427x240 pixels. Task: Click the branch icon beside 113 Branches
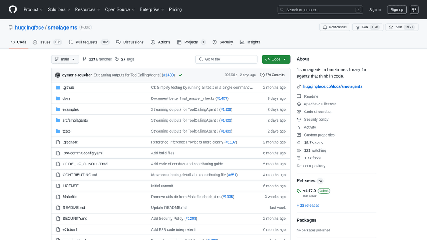(85, 59)
